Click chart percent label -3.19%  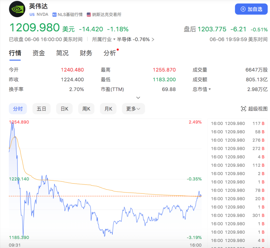(194, 237)
